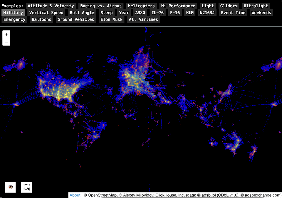The image size is (282, 198).
Task: View the Gliders example
Action: [229, 6]
